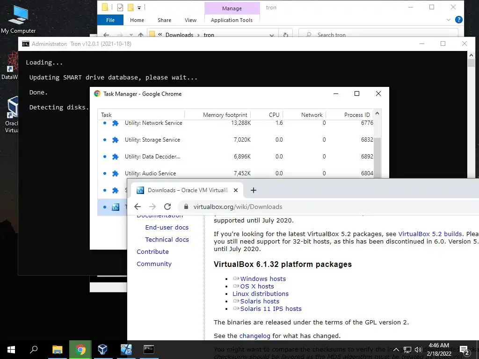479x359 pixels.
Task: Select the Manage contextual tab
Action: [x=232, y=8]
